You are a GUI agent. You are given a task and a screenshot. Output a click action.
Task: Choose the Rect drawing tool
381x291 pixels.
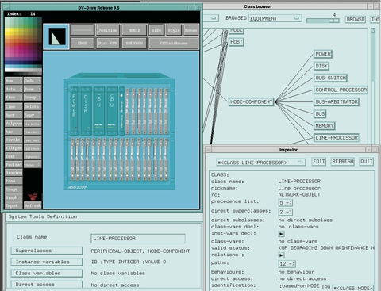[x=13, y=115]
